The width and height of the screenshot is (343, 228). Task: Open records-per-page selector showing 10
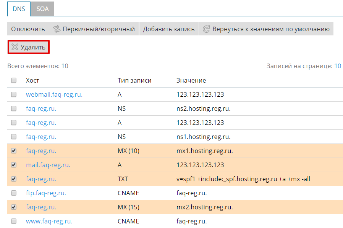pos(338,66)
